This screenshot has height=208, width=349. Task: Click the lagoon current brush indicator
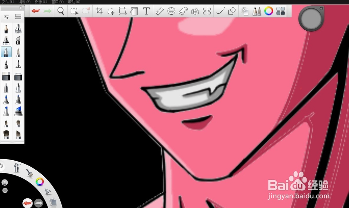(x=5, y=183)
